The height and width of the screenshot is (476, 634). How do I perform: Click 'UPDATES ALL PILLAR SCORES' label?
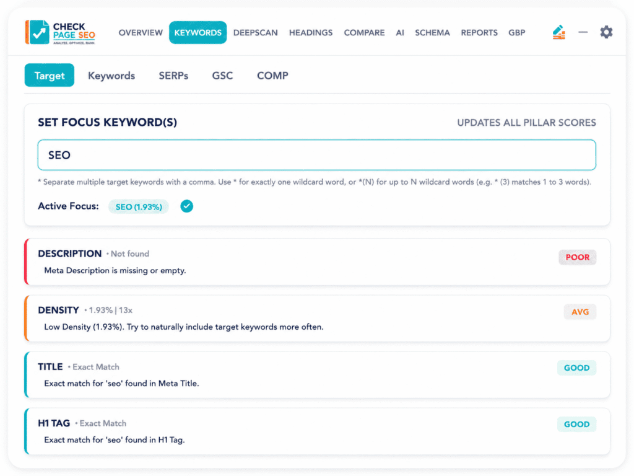tap(526, 123)
